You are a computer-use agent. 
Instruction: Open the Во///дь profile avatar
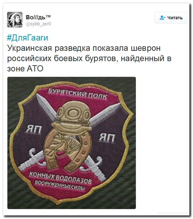(15, 20)
